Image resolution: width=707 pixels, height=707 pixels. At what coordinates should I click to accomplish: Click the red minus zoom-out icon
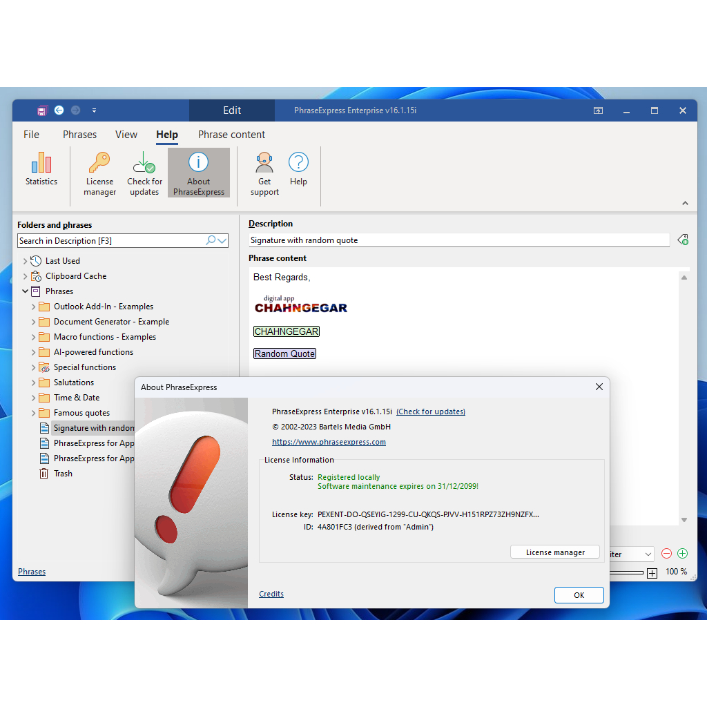click(666, 553)
